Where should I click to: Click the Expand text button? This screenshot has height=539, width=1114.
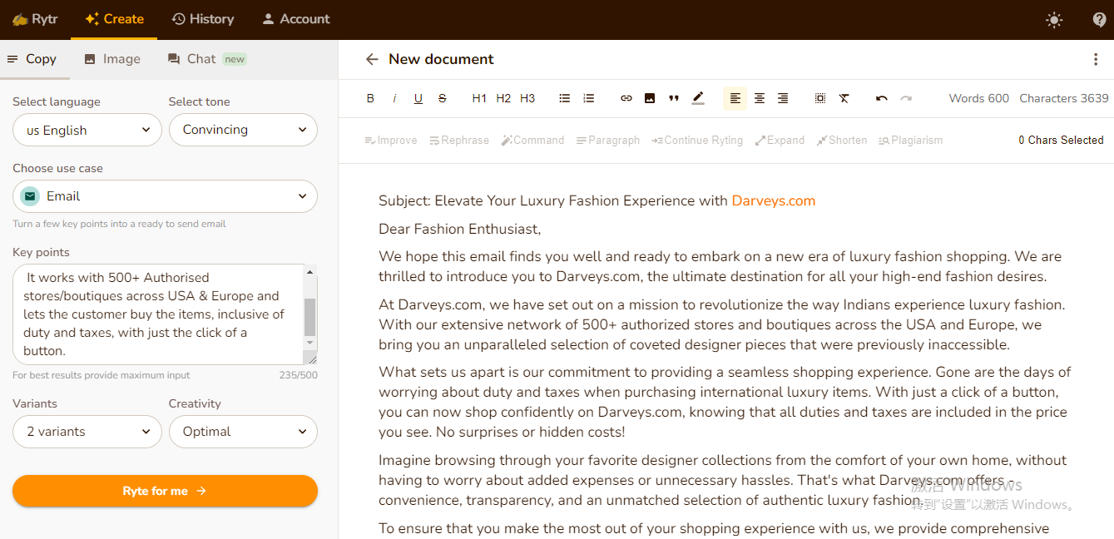click(780, 141)
